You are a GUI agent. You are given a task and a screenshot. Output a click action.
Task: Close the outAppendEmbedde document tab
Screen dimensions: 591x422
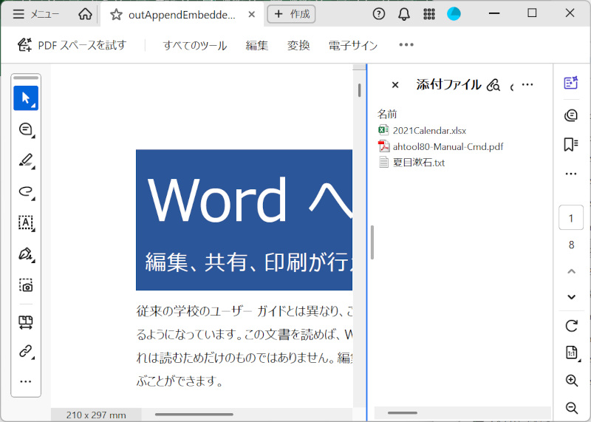(251, 15)
